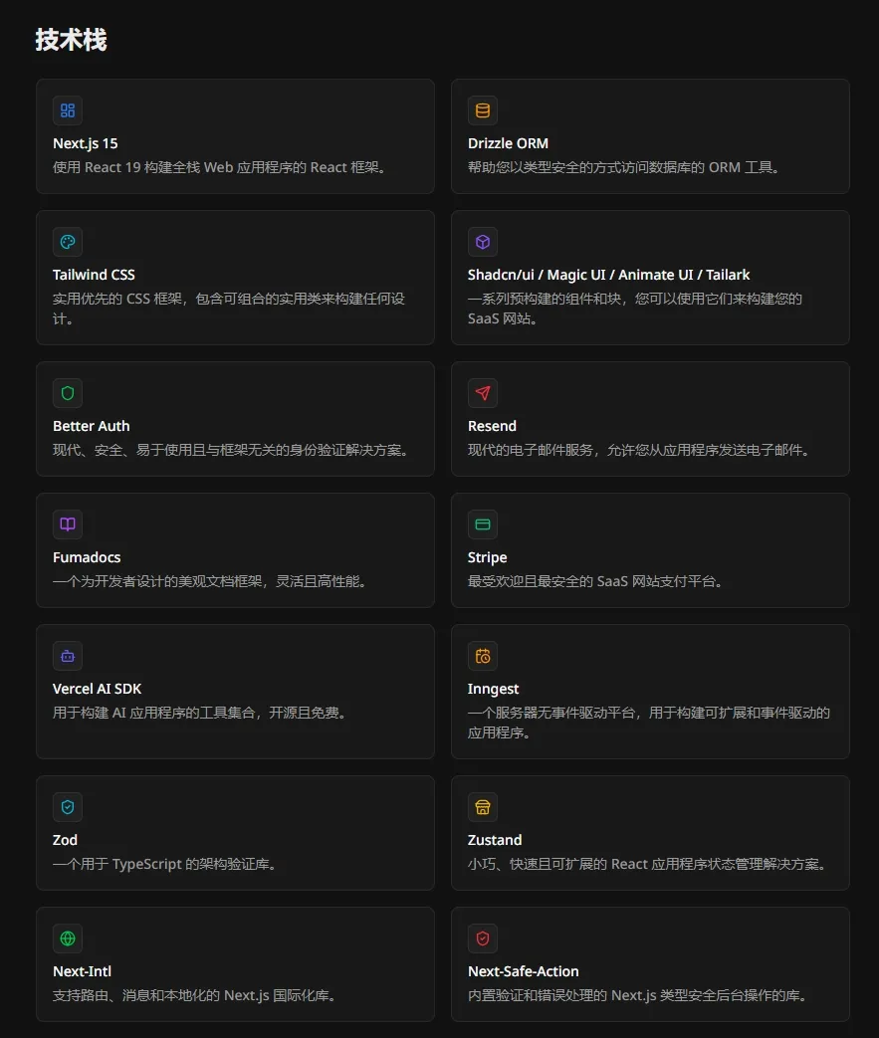Click the Vercel AI SDK robot icon

pos(68,657)
